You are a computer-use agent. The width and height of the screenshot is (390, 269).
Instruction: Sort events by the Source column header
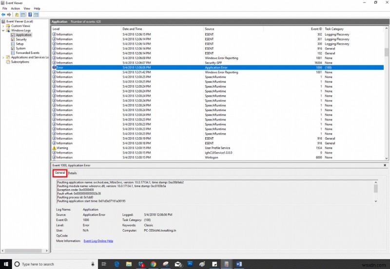tap(210, 29)
